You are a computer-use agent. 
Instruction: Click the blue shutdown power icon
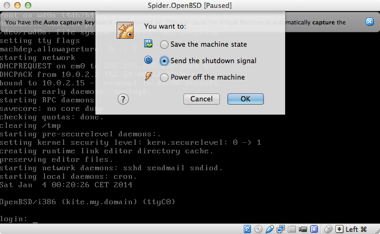[148, 60]
